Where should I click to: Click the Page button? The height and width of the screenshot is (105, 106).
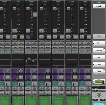coord(99,36)
